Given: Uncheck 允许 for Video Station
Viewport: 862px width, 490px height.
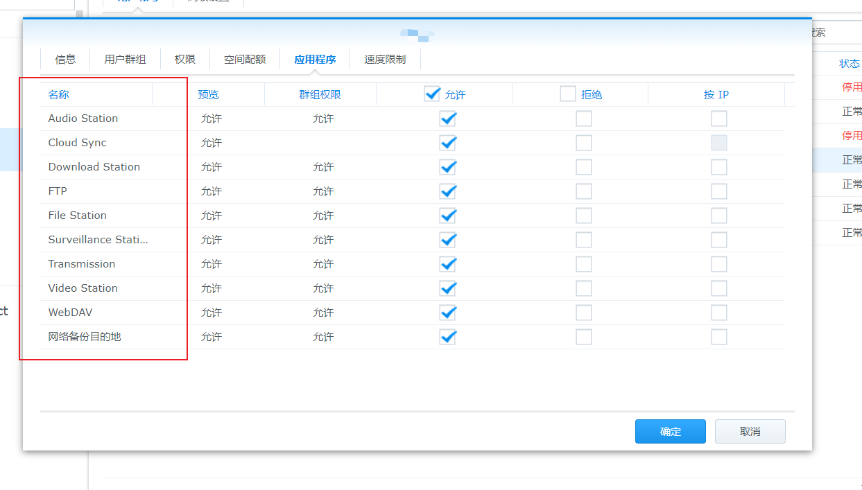Looking at the screenshot, I should coord(448,288).
